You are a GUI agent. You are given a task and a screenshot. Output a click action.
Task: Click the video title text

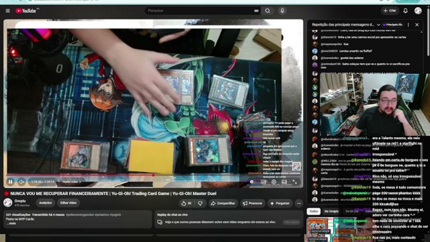point(114,194)
